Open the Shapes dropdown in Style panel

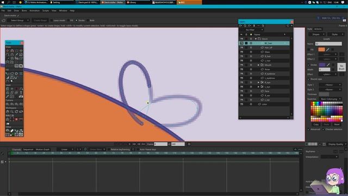317,34
